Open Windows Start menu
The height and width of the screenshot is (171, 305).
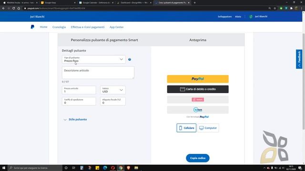(4, 168)
